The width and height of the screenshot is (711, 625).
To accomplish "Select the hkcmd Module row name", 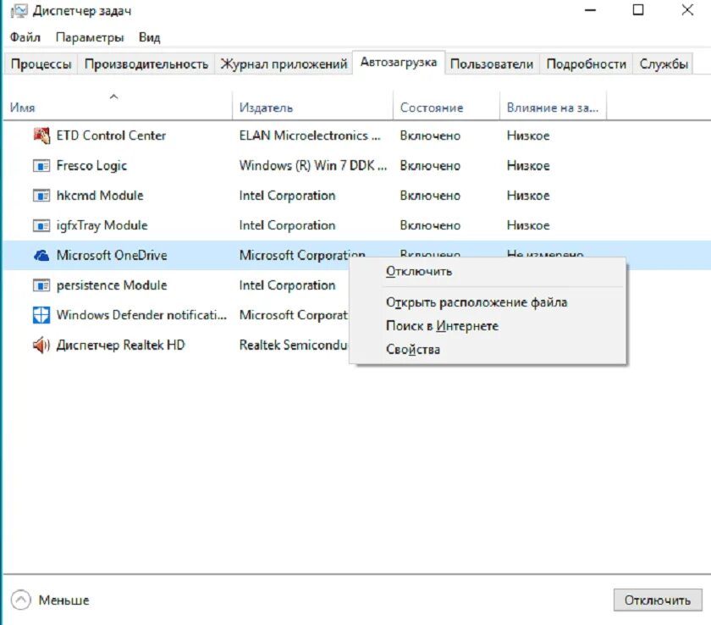I will pos(100,196).
